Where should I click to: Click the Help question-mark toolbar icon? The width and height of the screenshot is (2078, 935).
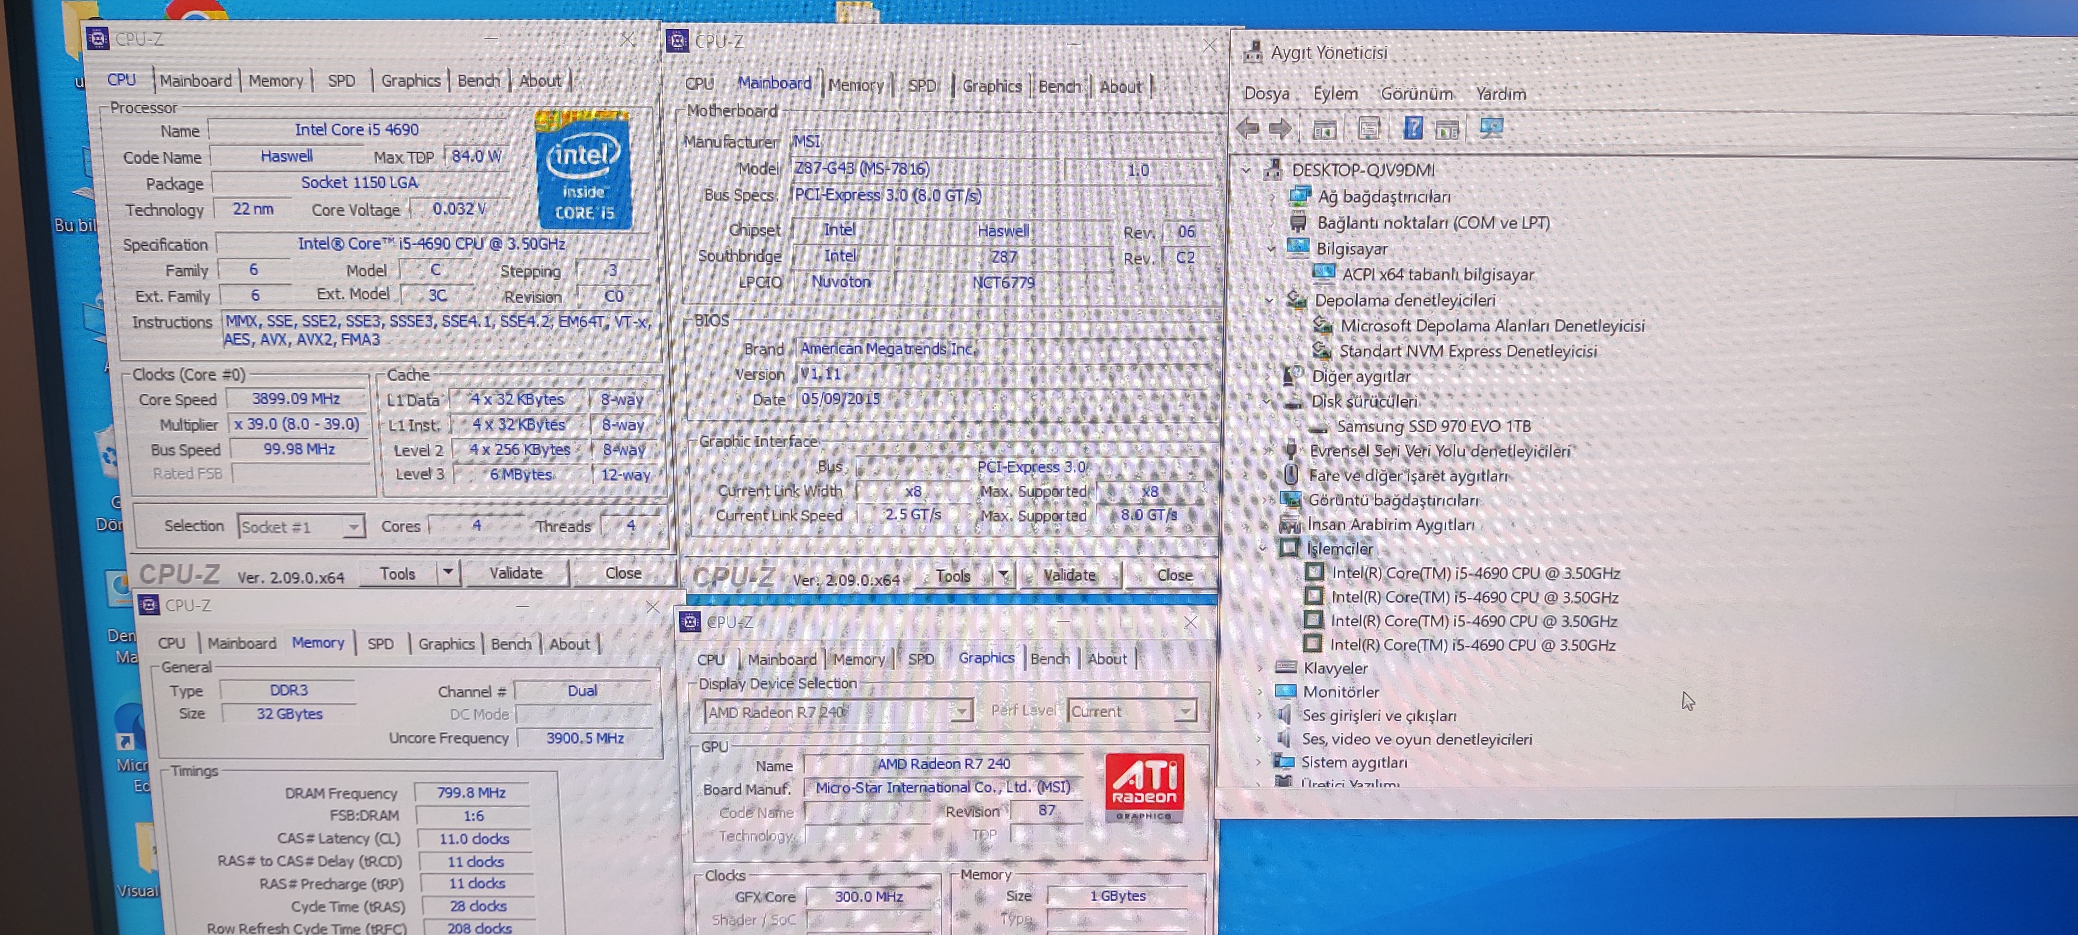(1413, 127)
